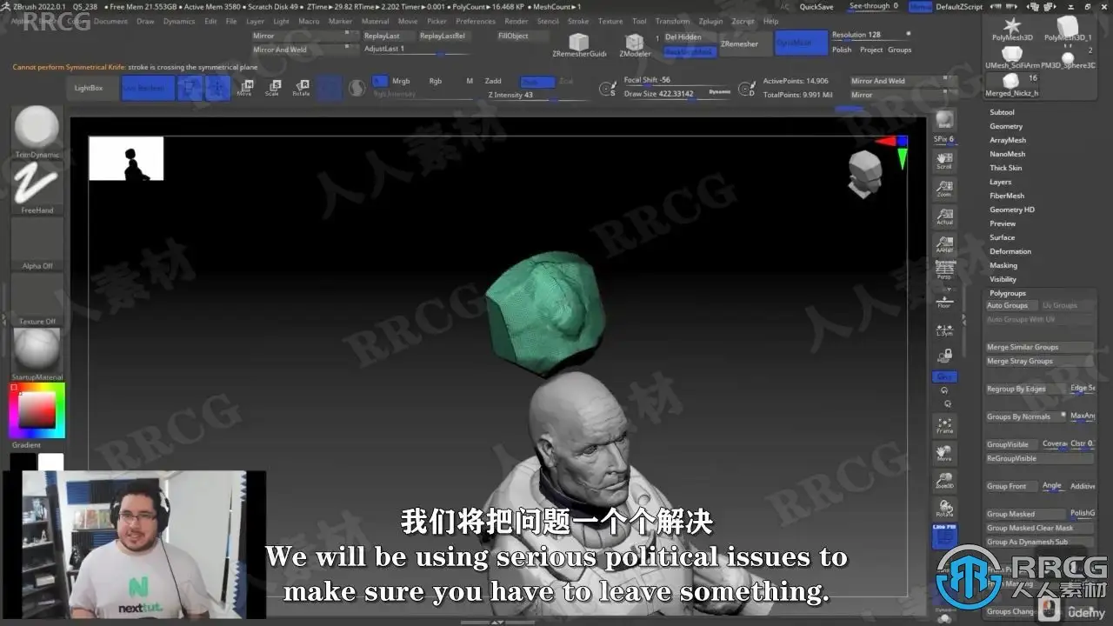The image size is (1113, 626).
Task: Open the Material menu
Action: (375, 21)
